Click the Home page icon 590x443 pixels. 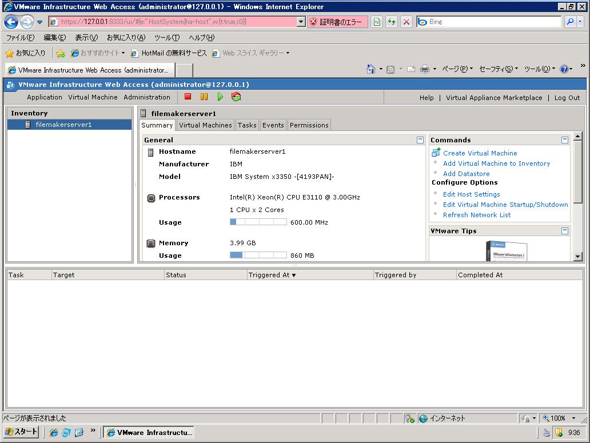370,69
